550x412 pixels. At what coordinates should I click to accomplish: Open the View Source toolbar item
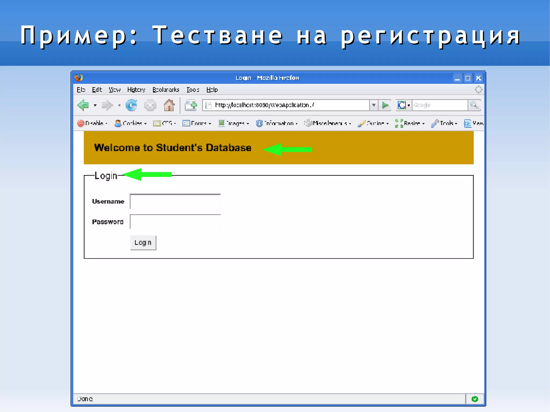click(x=474, y=123)
